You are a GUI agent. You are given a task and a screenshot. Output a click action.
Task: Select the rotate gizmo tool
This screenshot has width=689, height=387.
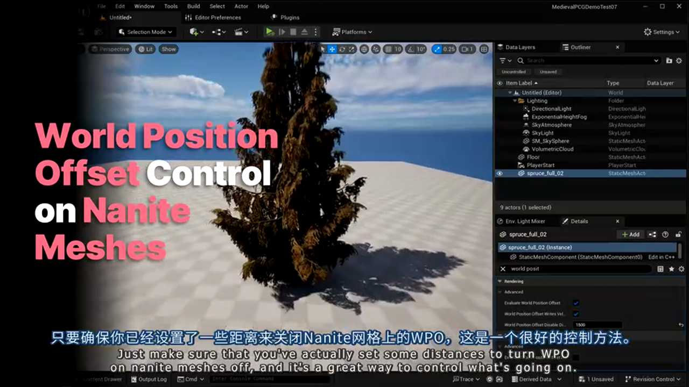point(342,49)
